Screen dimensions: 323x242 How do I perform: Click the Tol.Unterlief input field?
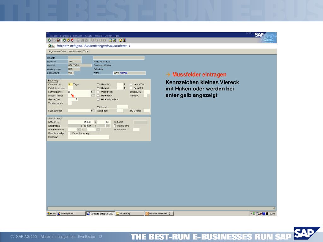(x=120, y=84)
